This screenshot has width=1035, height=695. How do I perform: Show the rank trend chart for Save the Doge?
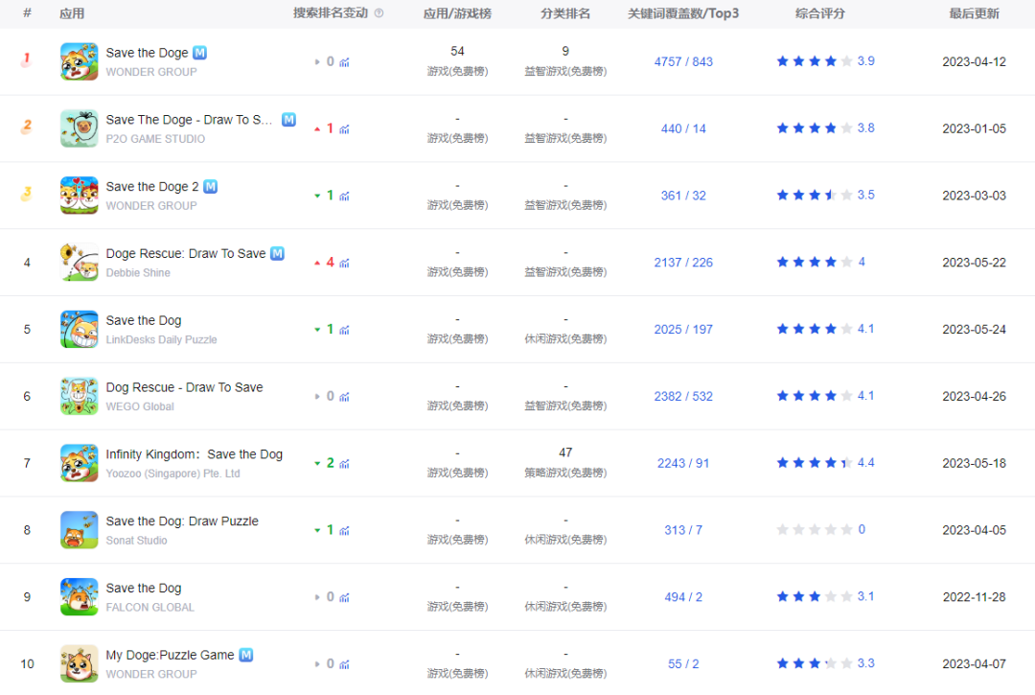pos(345,62)
